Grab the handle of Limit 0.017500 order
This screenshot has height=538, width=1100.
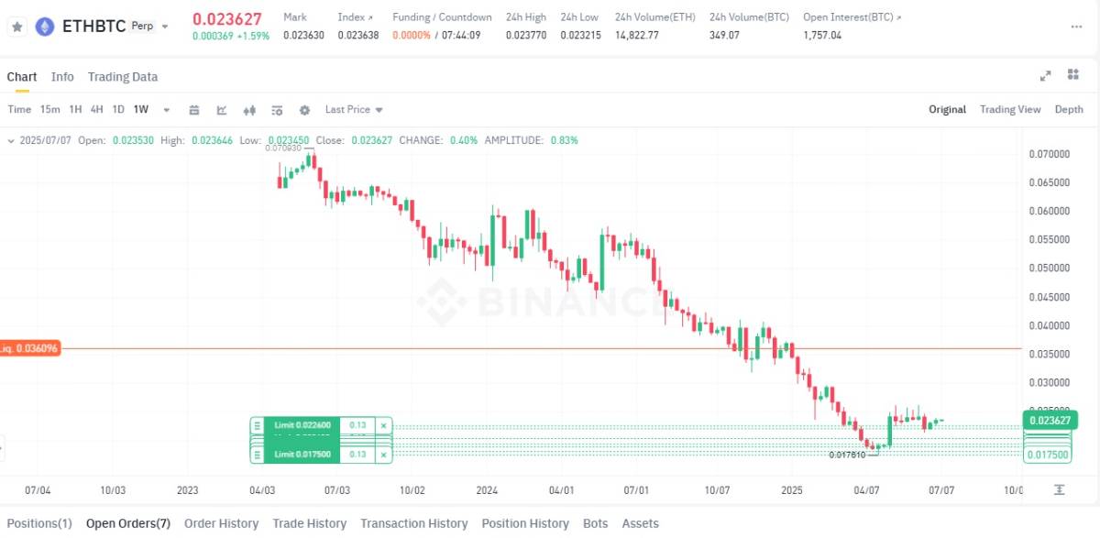click(x=258, y=455)
